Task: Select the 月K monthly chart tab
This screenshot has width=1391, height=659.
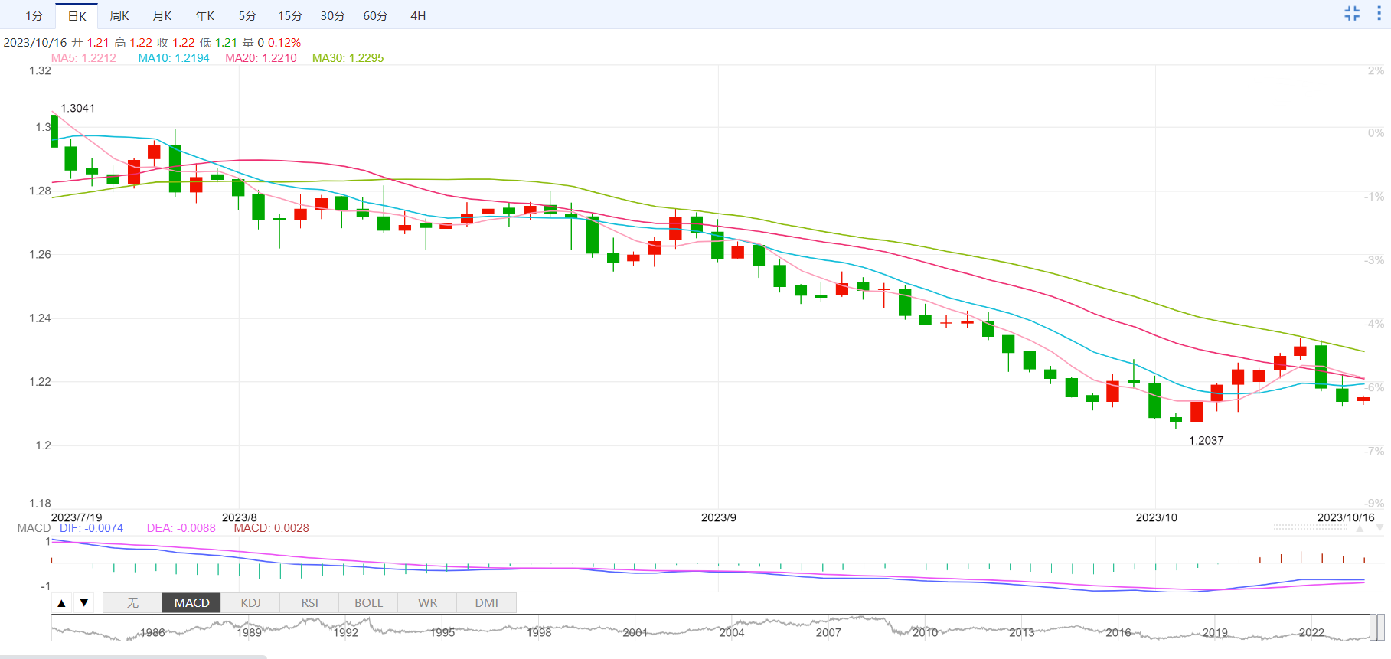Action: click(x=162, y=16)
